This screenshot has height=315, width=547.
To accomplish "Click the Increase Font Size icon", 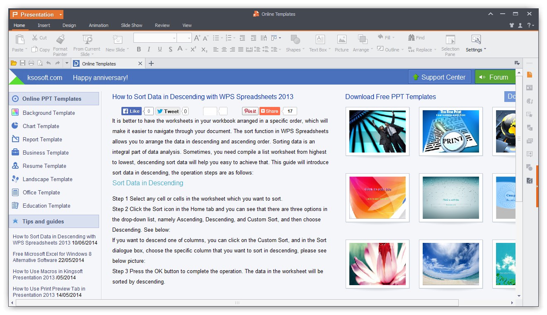I will [x=197, y=37].
